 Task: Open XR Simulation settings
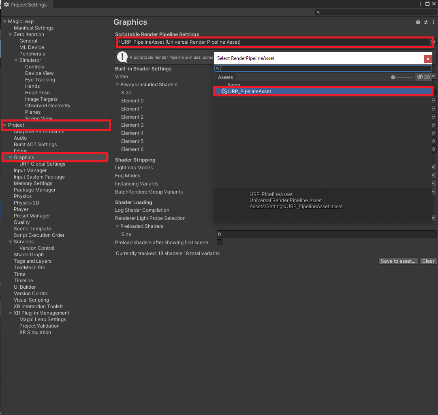[x=35, y=332]
